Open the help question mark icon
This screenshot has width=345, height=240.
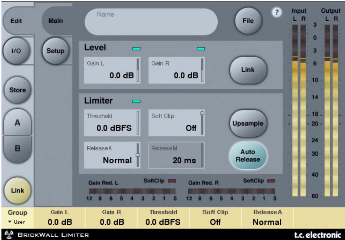coord(276,12)
